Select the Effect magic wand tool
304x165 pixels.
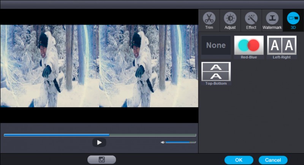(x=251, y=20)
